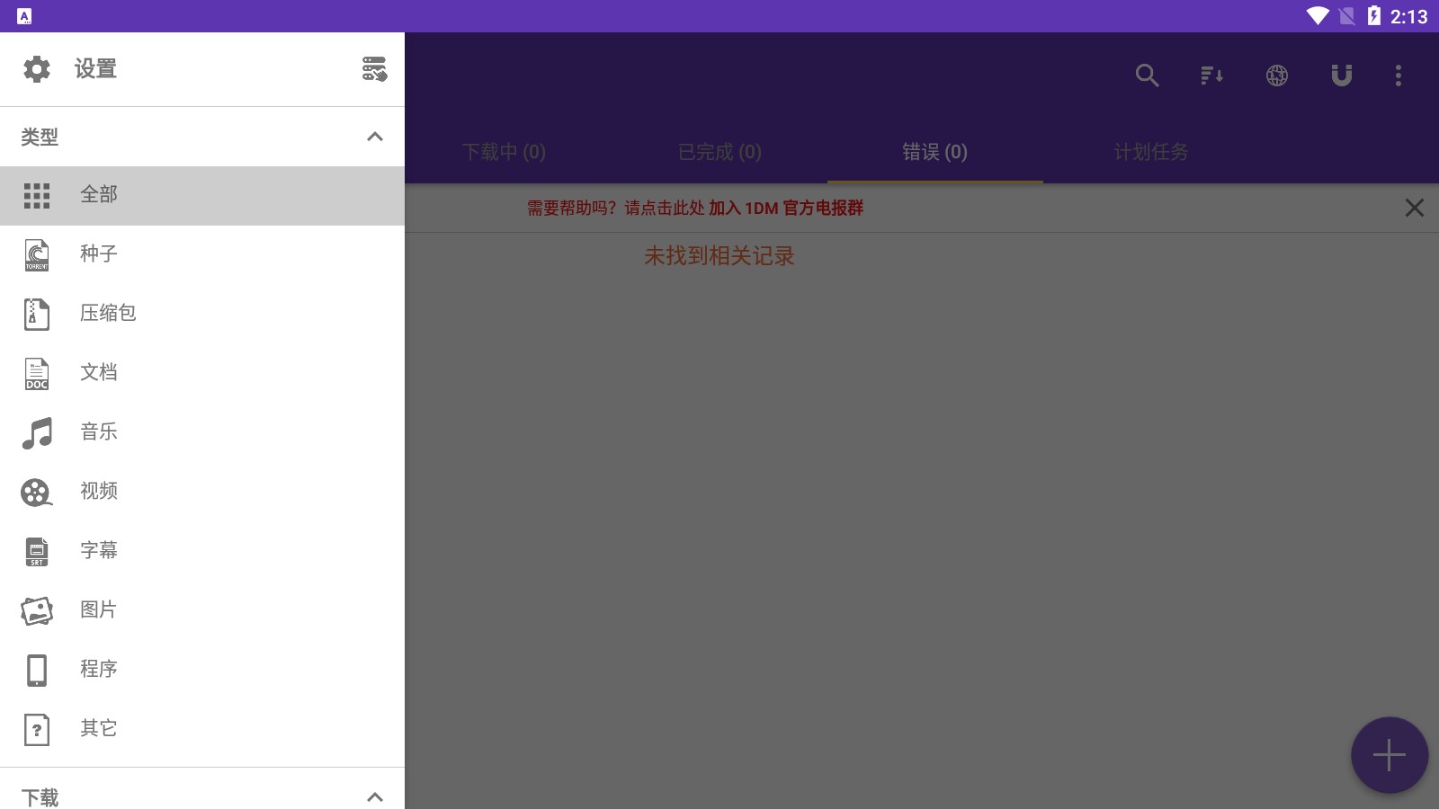The width and height of the screenshot is (1439, 809).
Task: Open search with the magnifier icon
Action: (1147, 76)
